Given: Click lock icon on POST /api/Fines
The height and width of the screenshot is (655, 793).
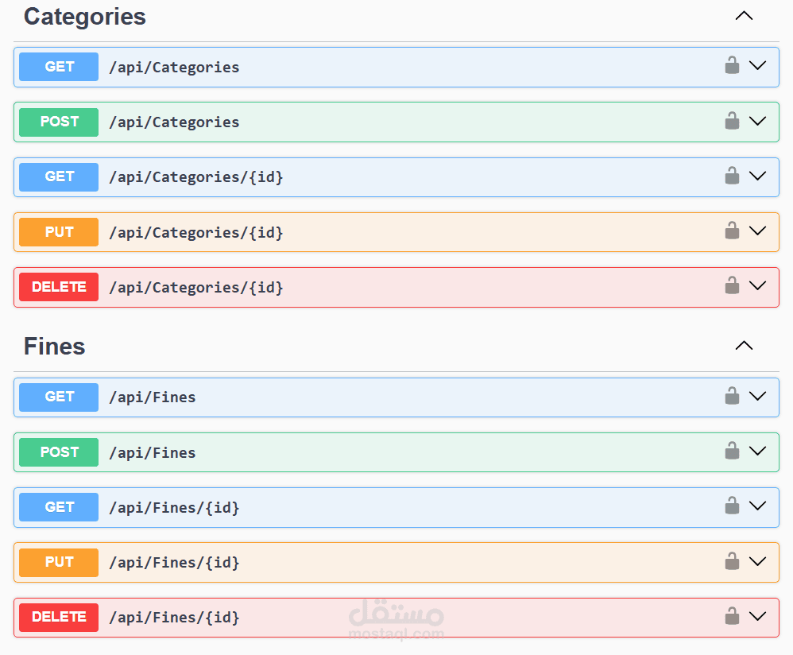Looking at the screenshot, I should click(x=732, y=451).
